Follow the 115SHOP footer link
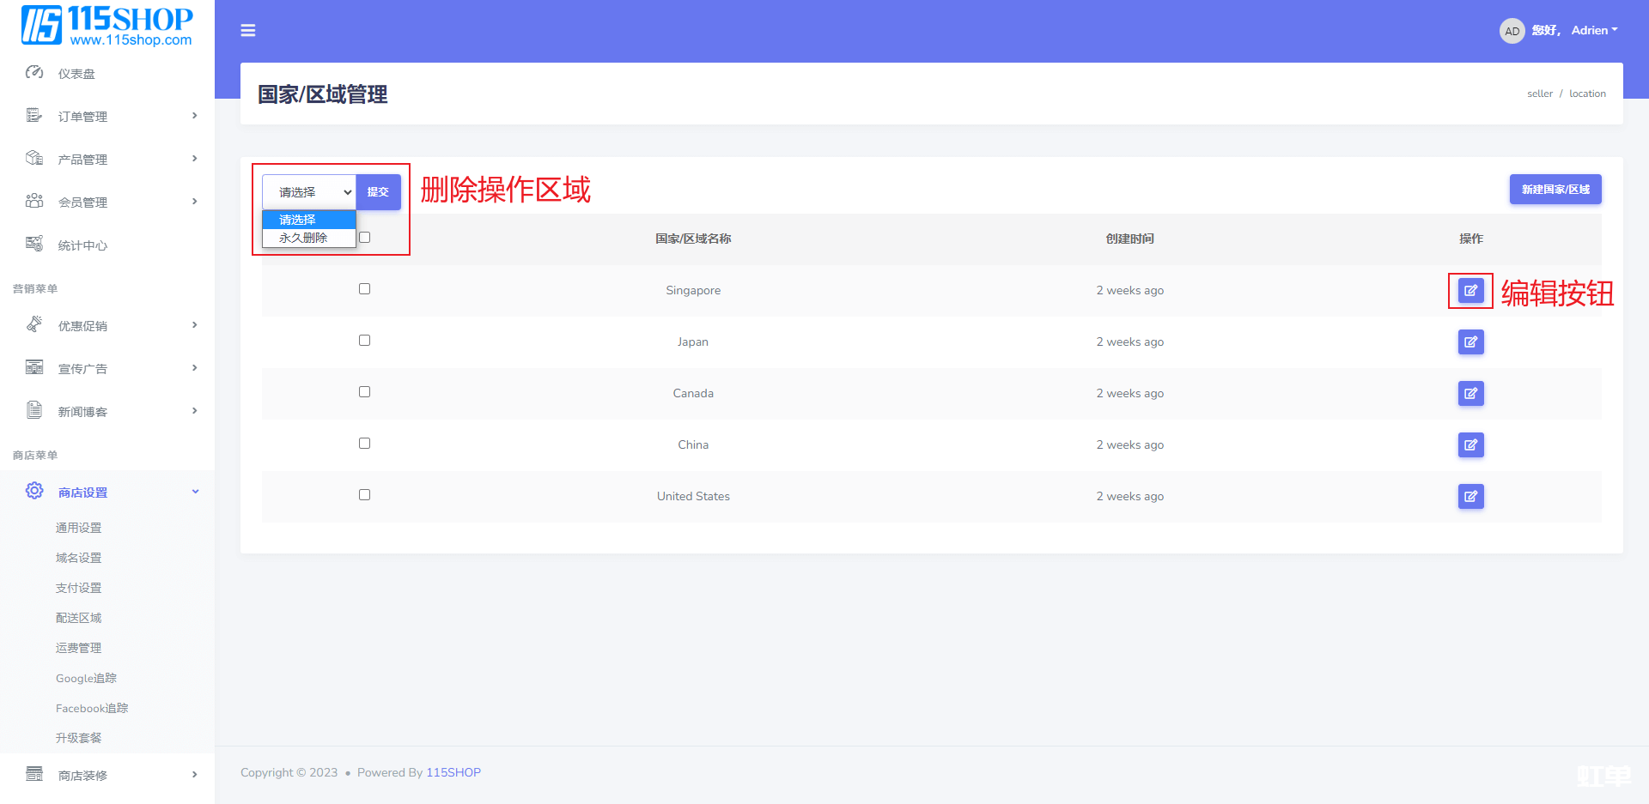Image resolution: width=1649 pixels, height=804 pixels. 453,772
